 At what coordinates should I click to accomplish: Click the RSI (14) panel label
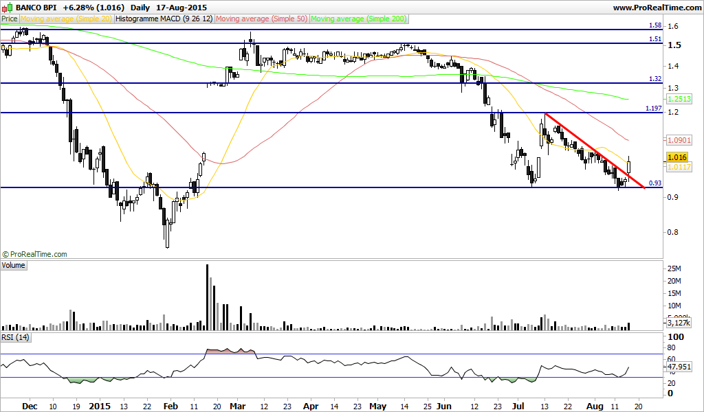[x=16, y=337]
